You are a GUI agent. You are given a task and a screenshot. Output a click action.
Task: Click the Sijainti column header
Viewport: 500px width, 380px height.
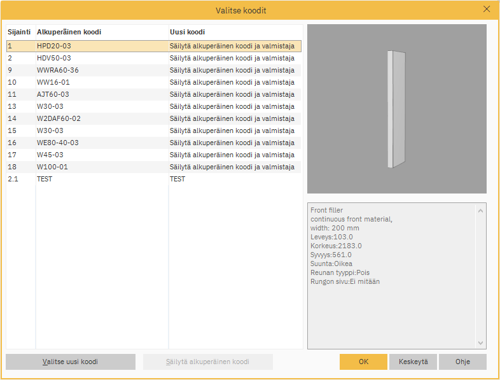point(20,32)
